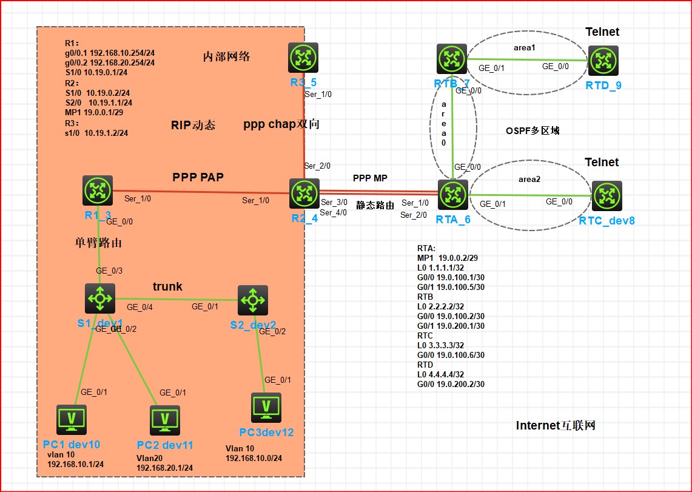Select the RTD_9 router icon
Viewport: 692px width, 492px height.
[x=603, y=60]
